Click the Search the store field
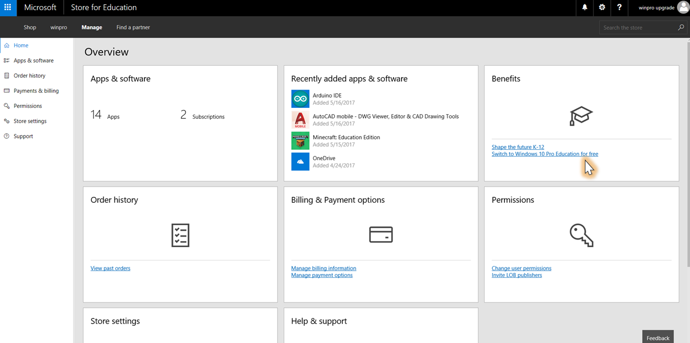This screenshot has width=690, height=343. pos(639,28)
